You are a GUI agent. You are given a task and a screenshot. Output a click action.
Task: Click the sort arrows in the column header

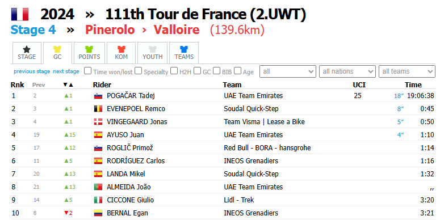pos(68,84)
